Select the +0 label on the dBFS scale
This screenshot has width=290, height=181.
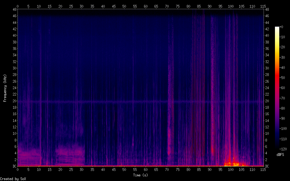coord(281,27)
